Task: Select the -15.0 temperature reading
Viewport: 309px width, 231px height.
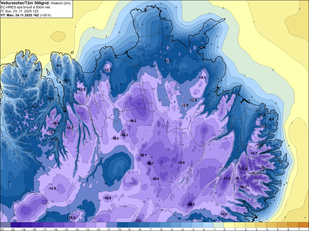Action: (x=115, y=138)
